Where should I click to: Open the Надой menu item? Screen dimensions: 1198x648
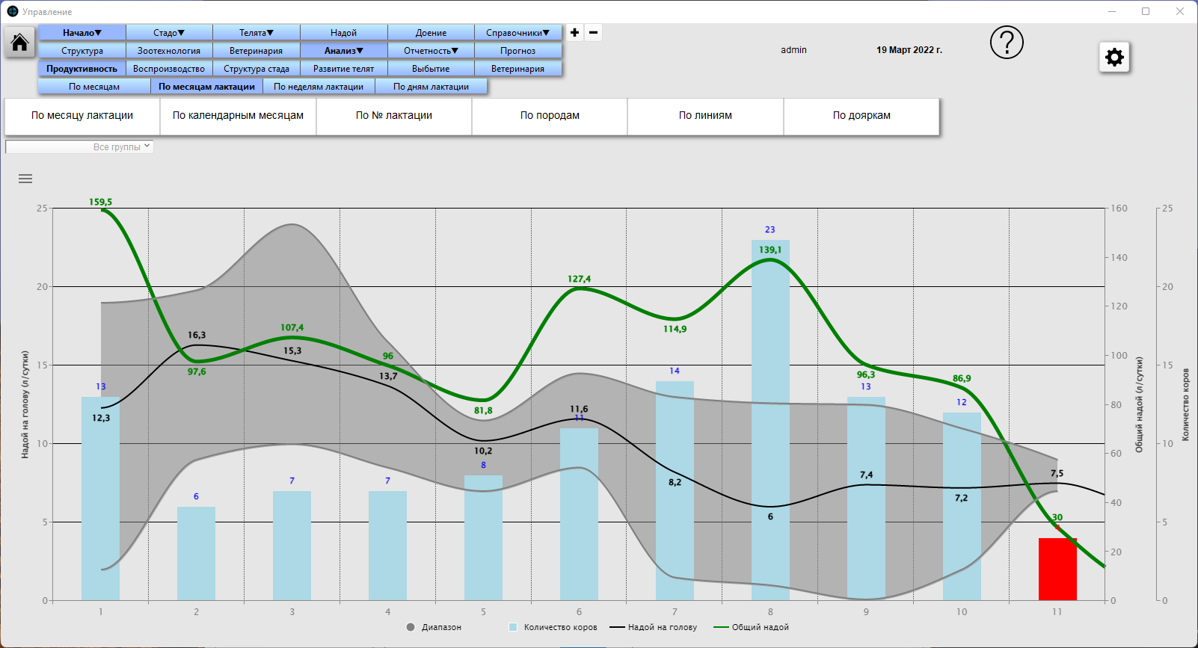(344, 33)
